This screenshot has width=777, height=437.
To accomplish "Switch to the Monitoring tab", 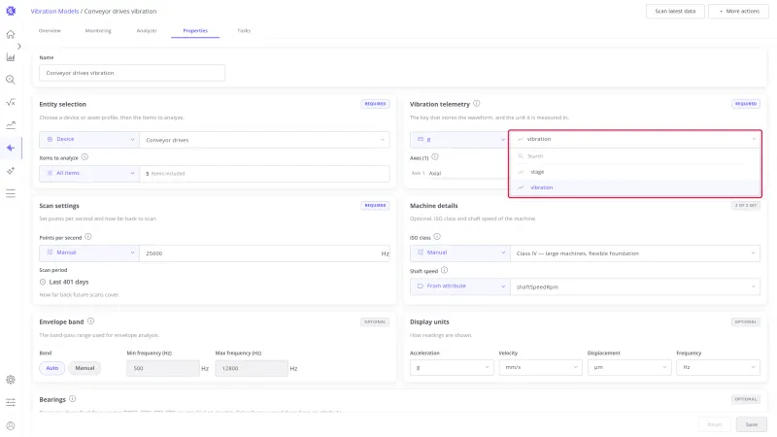I will point(98,31).
